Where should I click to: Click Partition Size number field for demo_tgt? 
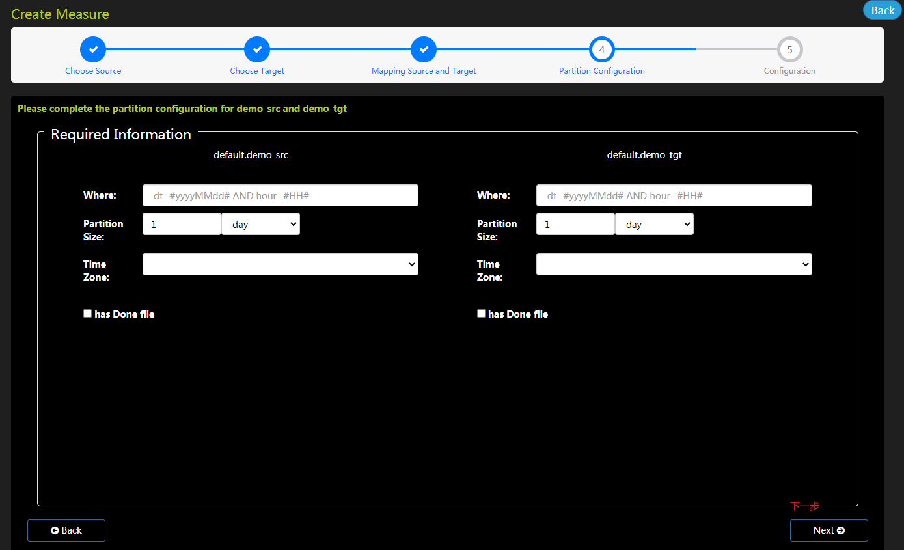point(575,224)
